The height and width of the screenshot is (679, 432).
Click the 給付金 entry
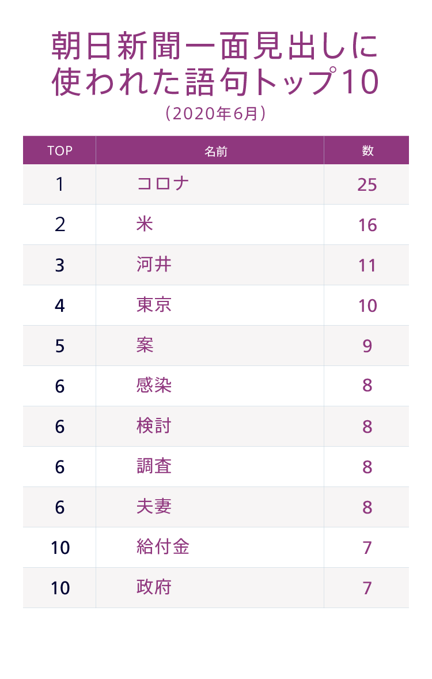(163, 547)
